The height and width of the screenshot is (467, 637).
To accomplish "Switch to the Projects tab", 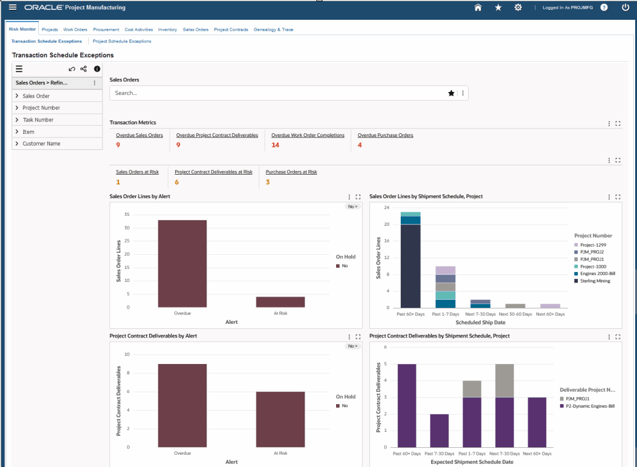I will 49,30.
